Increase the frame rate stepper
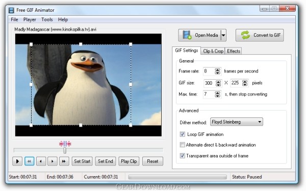The image size is (306, 191). coord(217,69)
